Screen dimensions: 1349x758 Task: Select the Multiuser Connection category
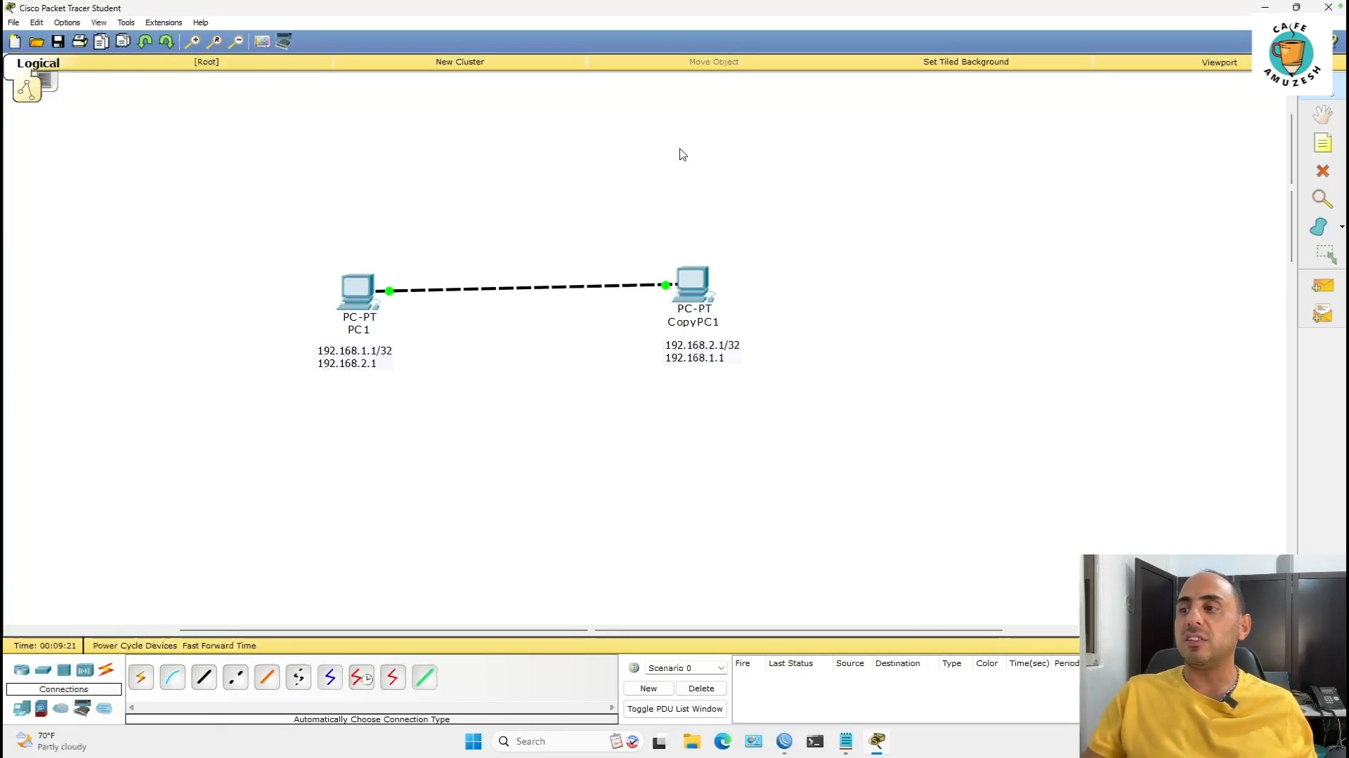104,709
